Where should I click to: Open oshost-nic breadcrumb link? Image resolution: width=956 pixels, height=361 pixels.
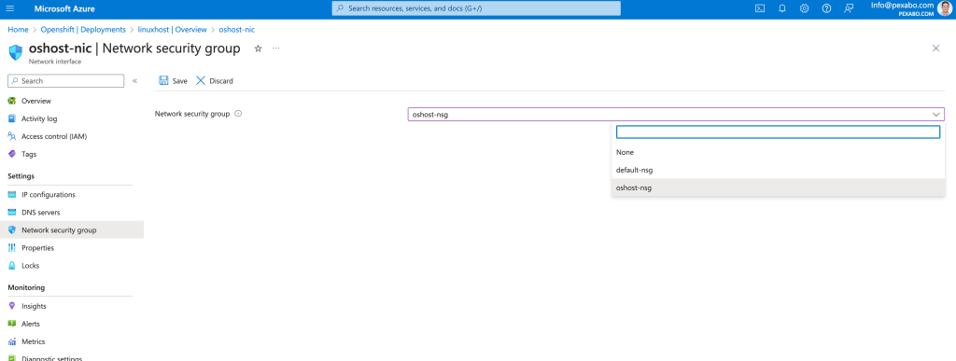236,29
